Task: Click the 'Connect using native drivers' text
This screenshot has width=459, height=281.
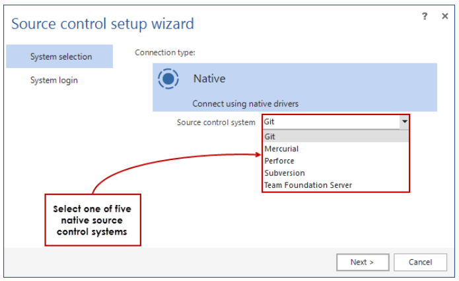Action: point(245,104)
